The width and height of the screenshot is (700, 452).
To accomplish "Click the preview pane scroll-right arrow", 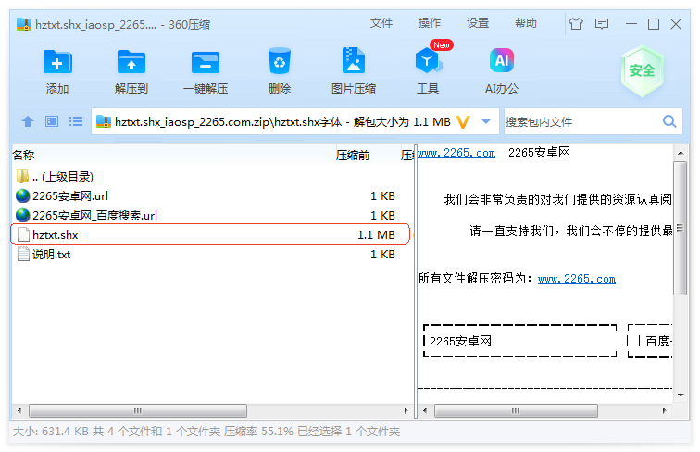I will click(x=664, y=410).
